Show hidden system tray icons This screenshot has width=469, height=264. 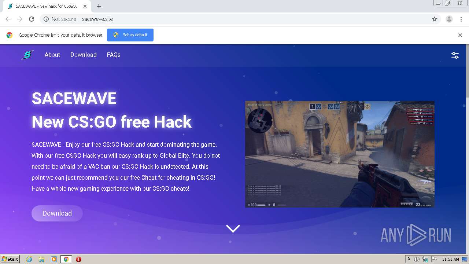click(x=409, y=259)
